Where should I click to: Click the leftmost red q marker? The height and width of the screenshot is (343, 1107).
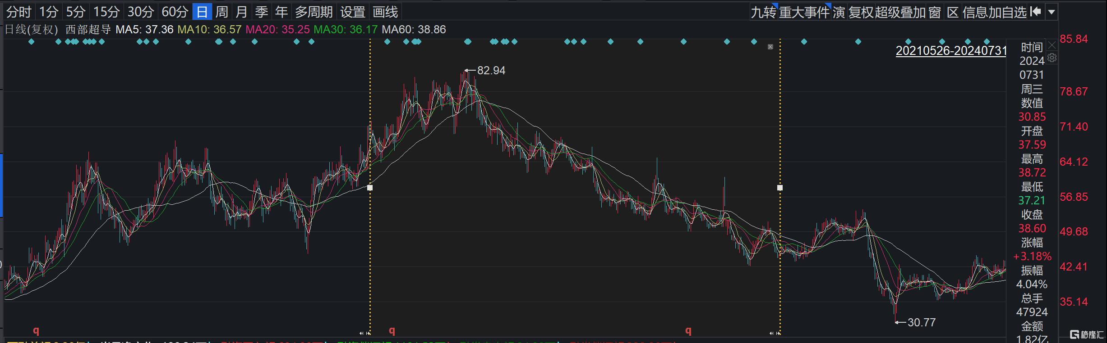[36, 331]
